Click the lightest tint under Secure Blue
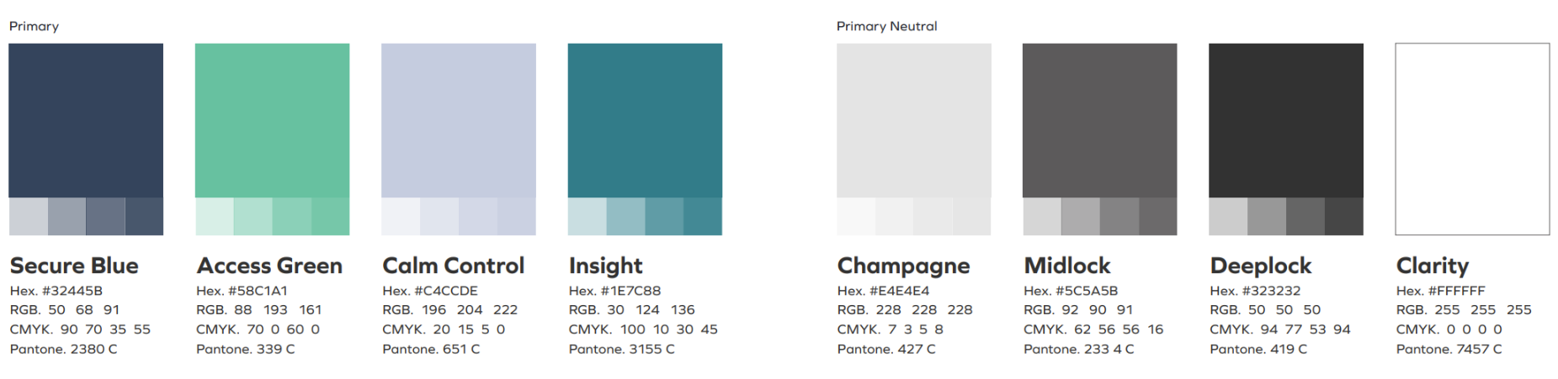The height and width of the screenshot is (379, 1558). [x=28, y=217]
